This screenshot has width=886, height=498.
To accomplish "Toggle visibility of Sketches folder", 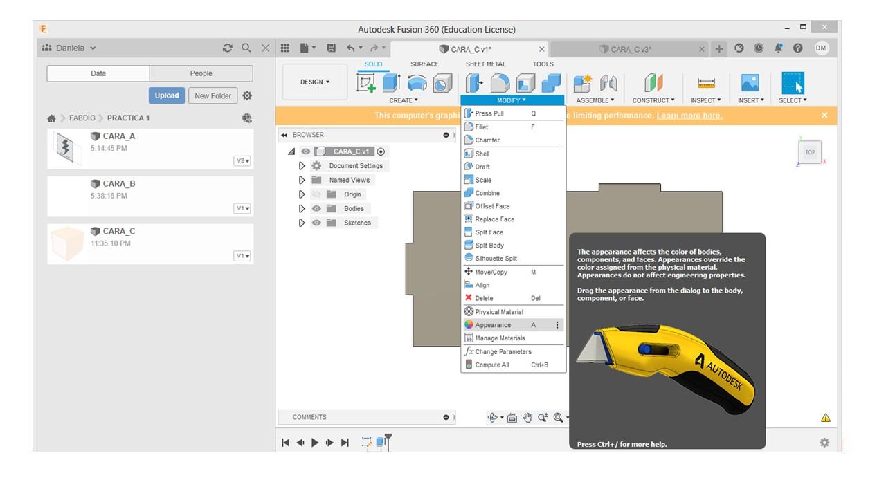I will 316,223.
